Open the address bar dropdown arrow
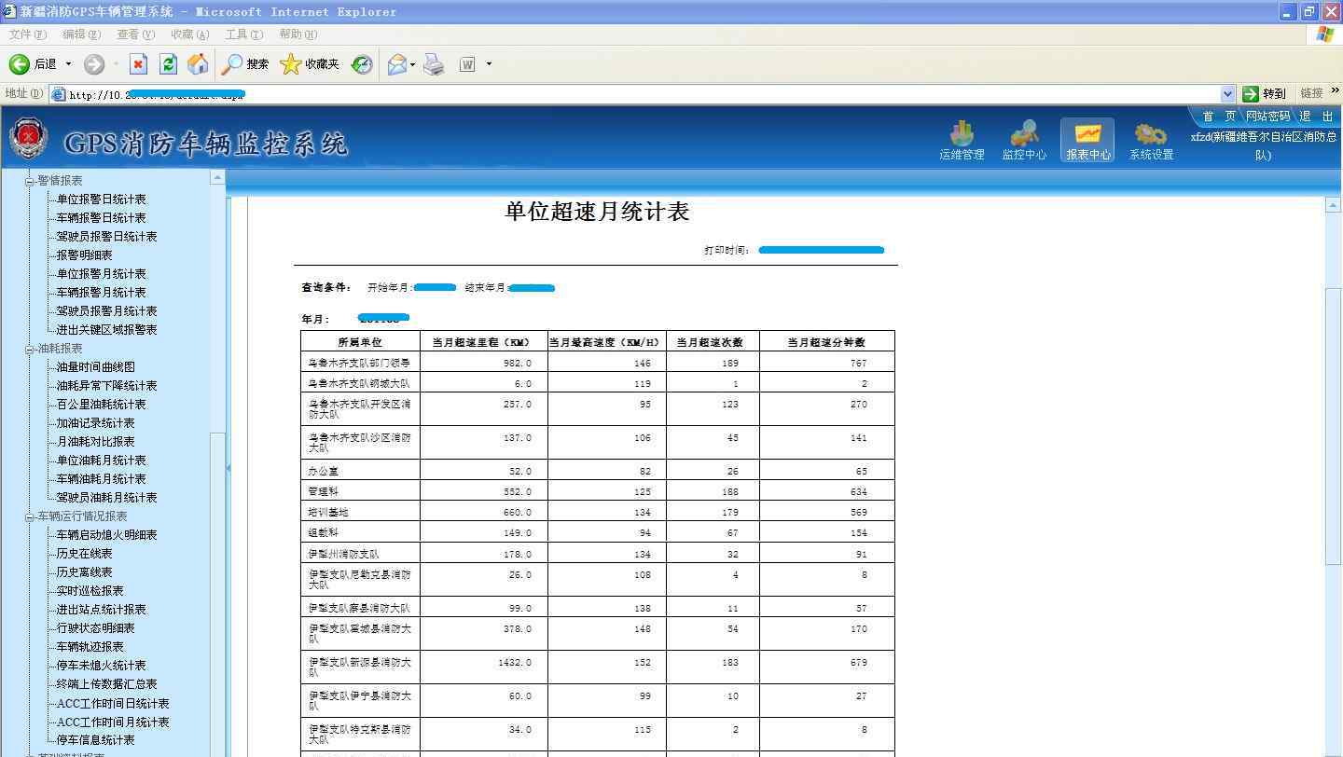 1227,93
